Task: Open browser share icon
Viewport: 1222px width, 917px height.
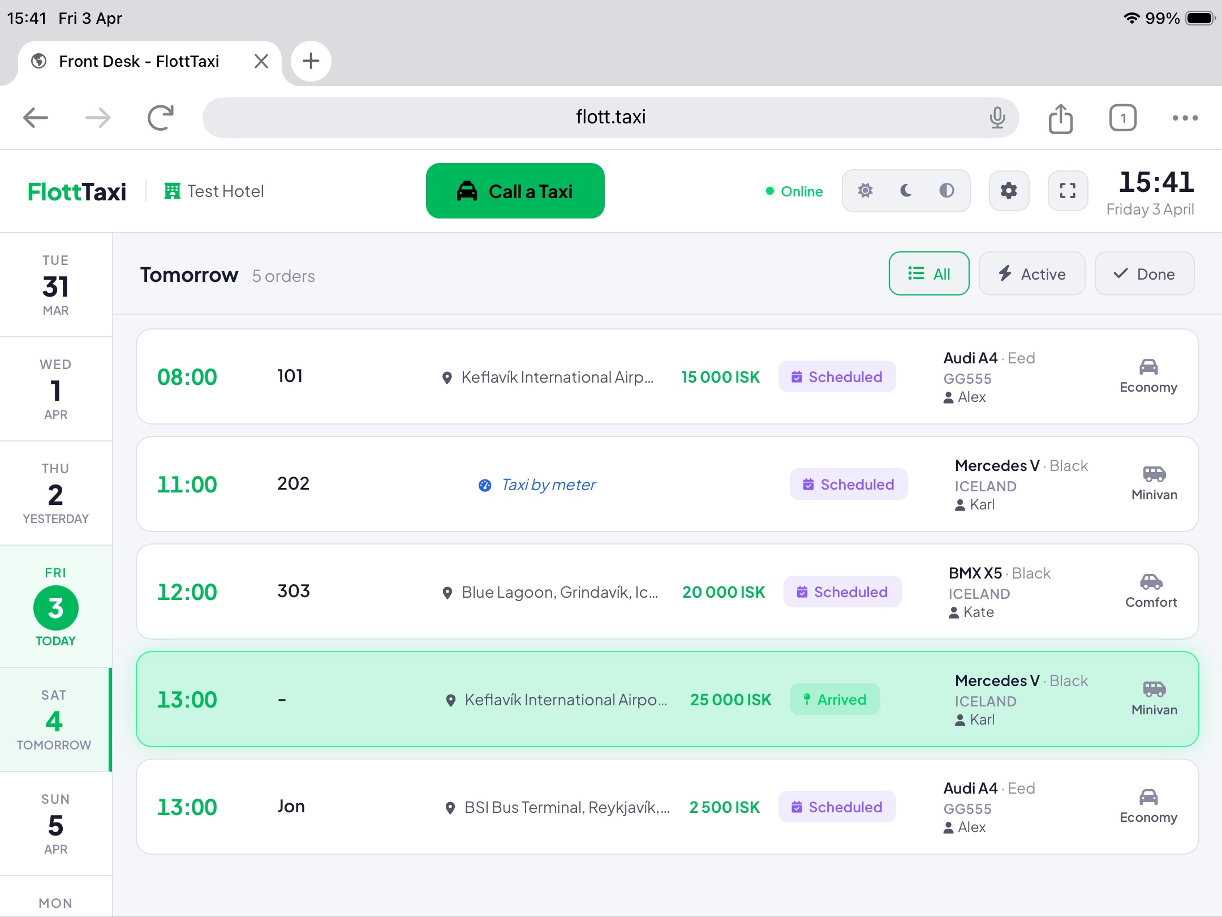Action: tap(1060, 118)
